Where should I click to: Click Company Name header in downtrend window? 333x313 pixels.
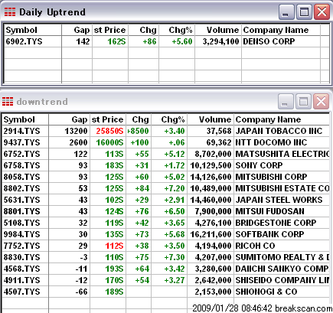tap(282, 119)
